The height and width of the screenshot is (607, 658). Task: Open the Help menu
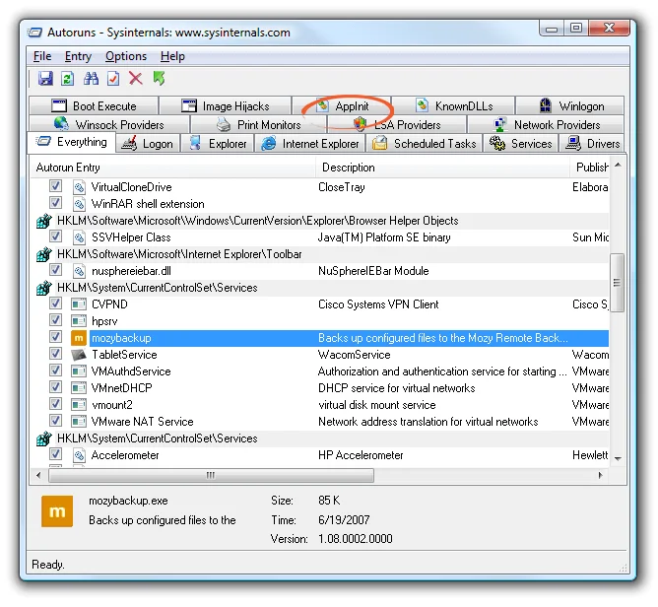pos(172,56)
